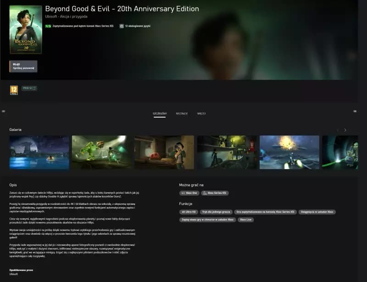Click the Ubisoft publisher name at bottom

pyautogui.click(x=14, y=274)
